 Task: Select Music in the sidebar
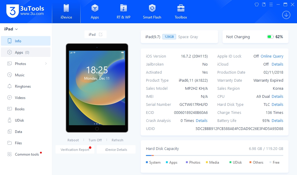coord(20,75)
